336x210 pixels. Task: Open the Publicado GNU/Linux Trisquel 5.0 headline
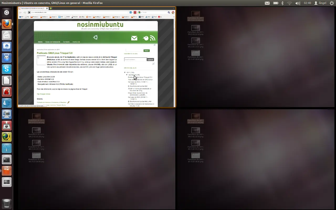[x=55, y=53]
